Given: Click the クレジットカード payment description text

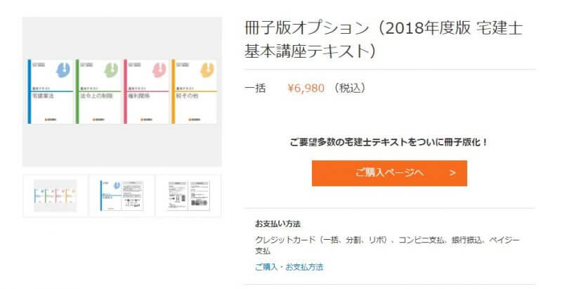Looking at the screenshot, I should click(x=387, y=245).
